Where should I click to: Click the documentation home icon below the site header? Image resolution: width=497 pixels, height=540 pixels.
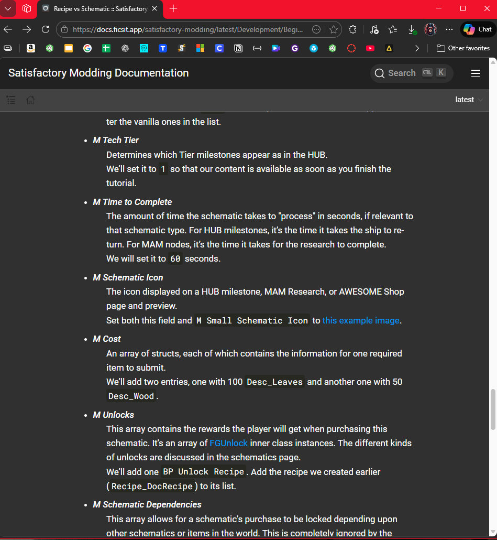coord(30,100)
